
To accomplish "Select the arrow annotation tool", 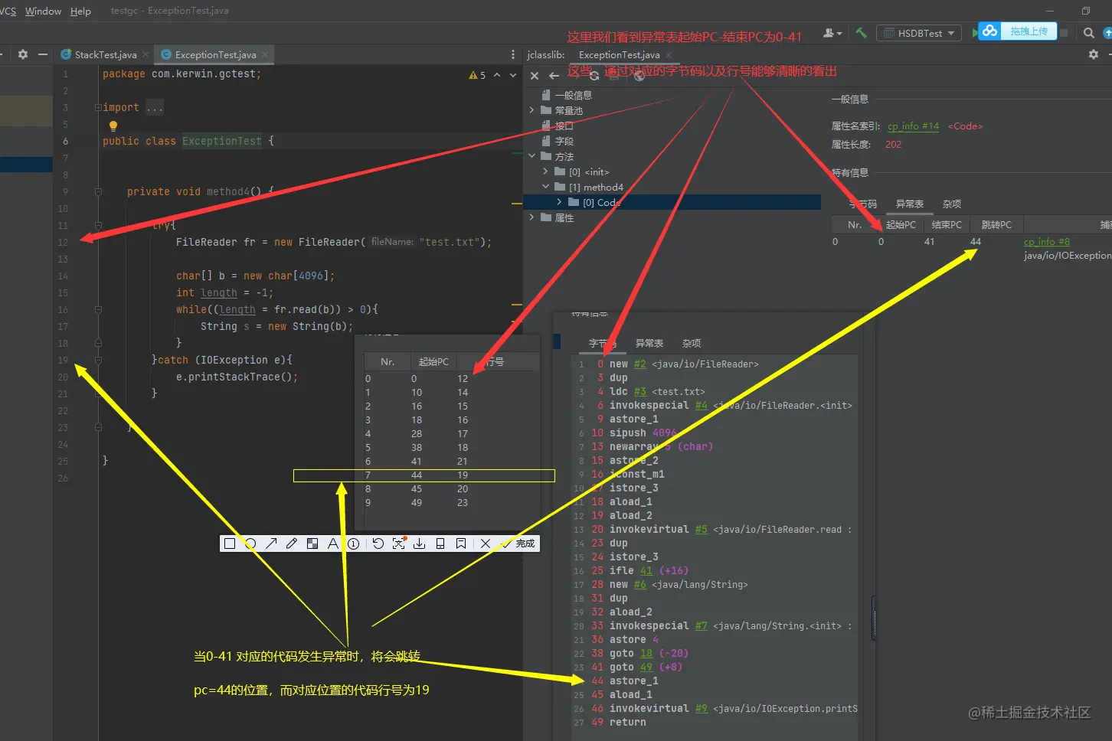I will pyautogui.click(x=271, y=544).
